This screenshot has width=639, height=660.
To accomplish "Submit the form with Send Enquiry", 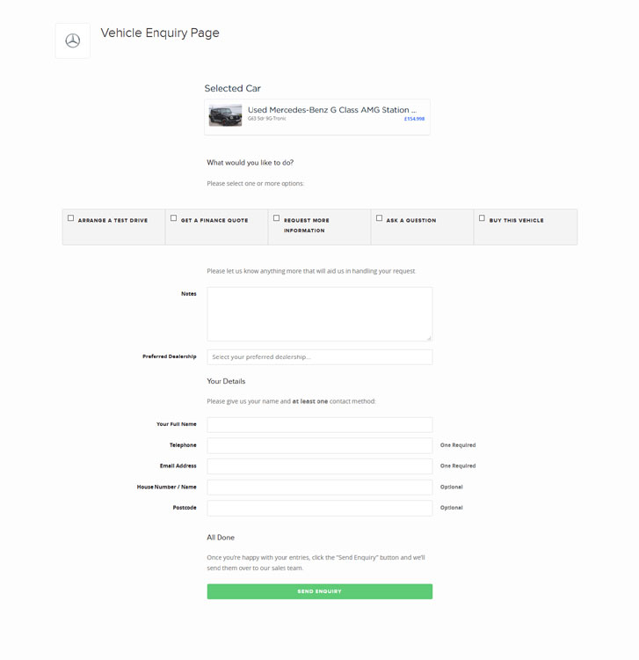I will pyautogui.click(x=320, y=591).
